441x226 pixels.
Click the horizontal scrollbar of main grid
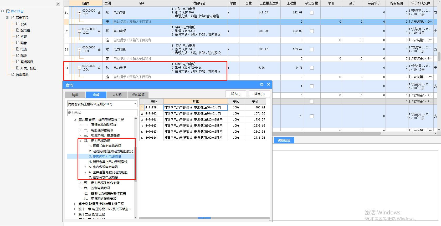[x=327, y=133]
